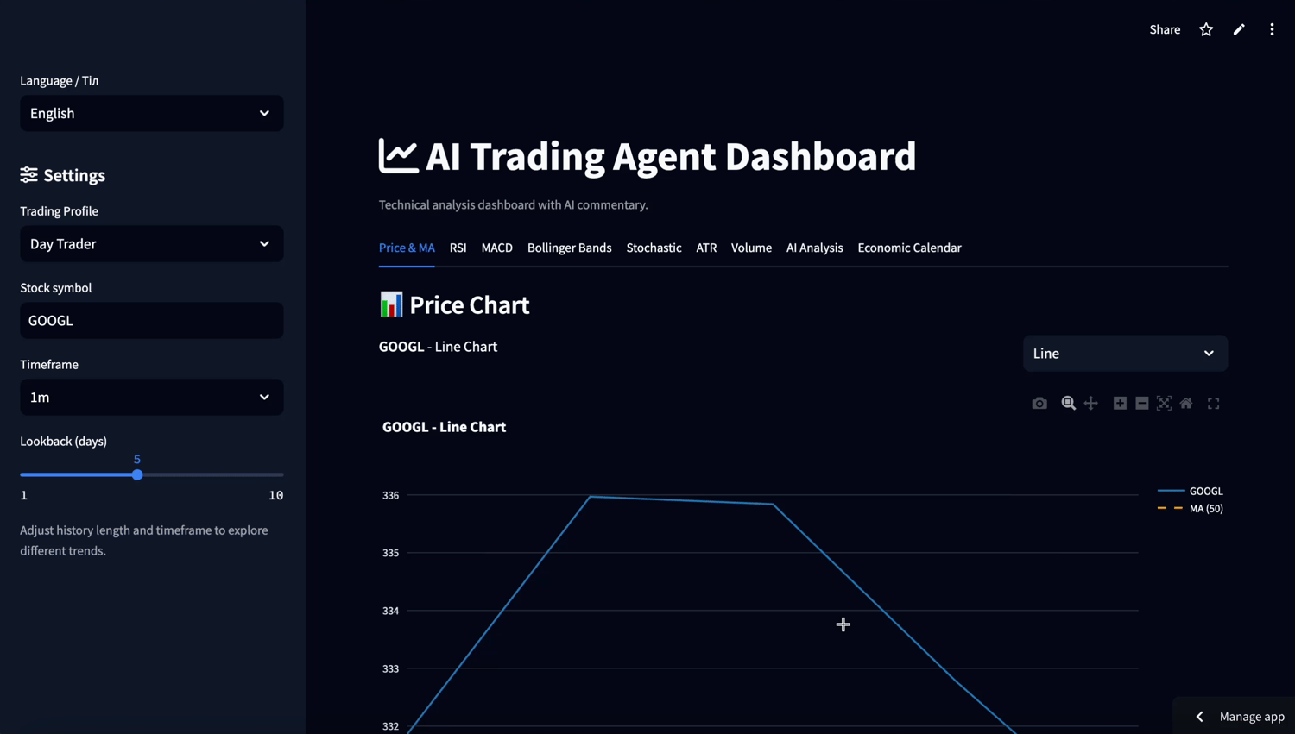Switch to the Bollinger Bands tab

[569, 248]
